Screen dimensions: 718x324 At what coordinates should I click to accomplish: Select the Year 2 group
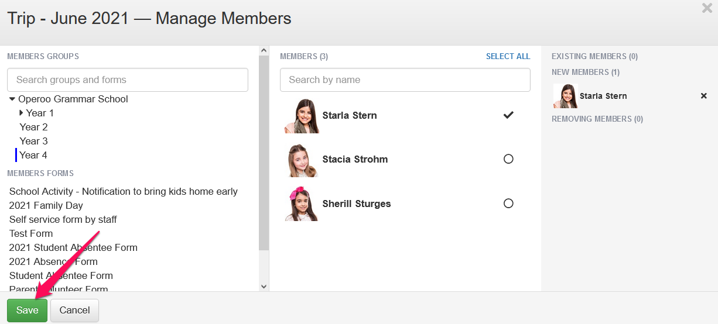33,127
